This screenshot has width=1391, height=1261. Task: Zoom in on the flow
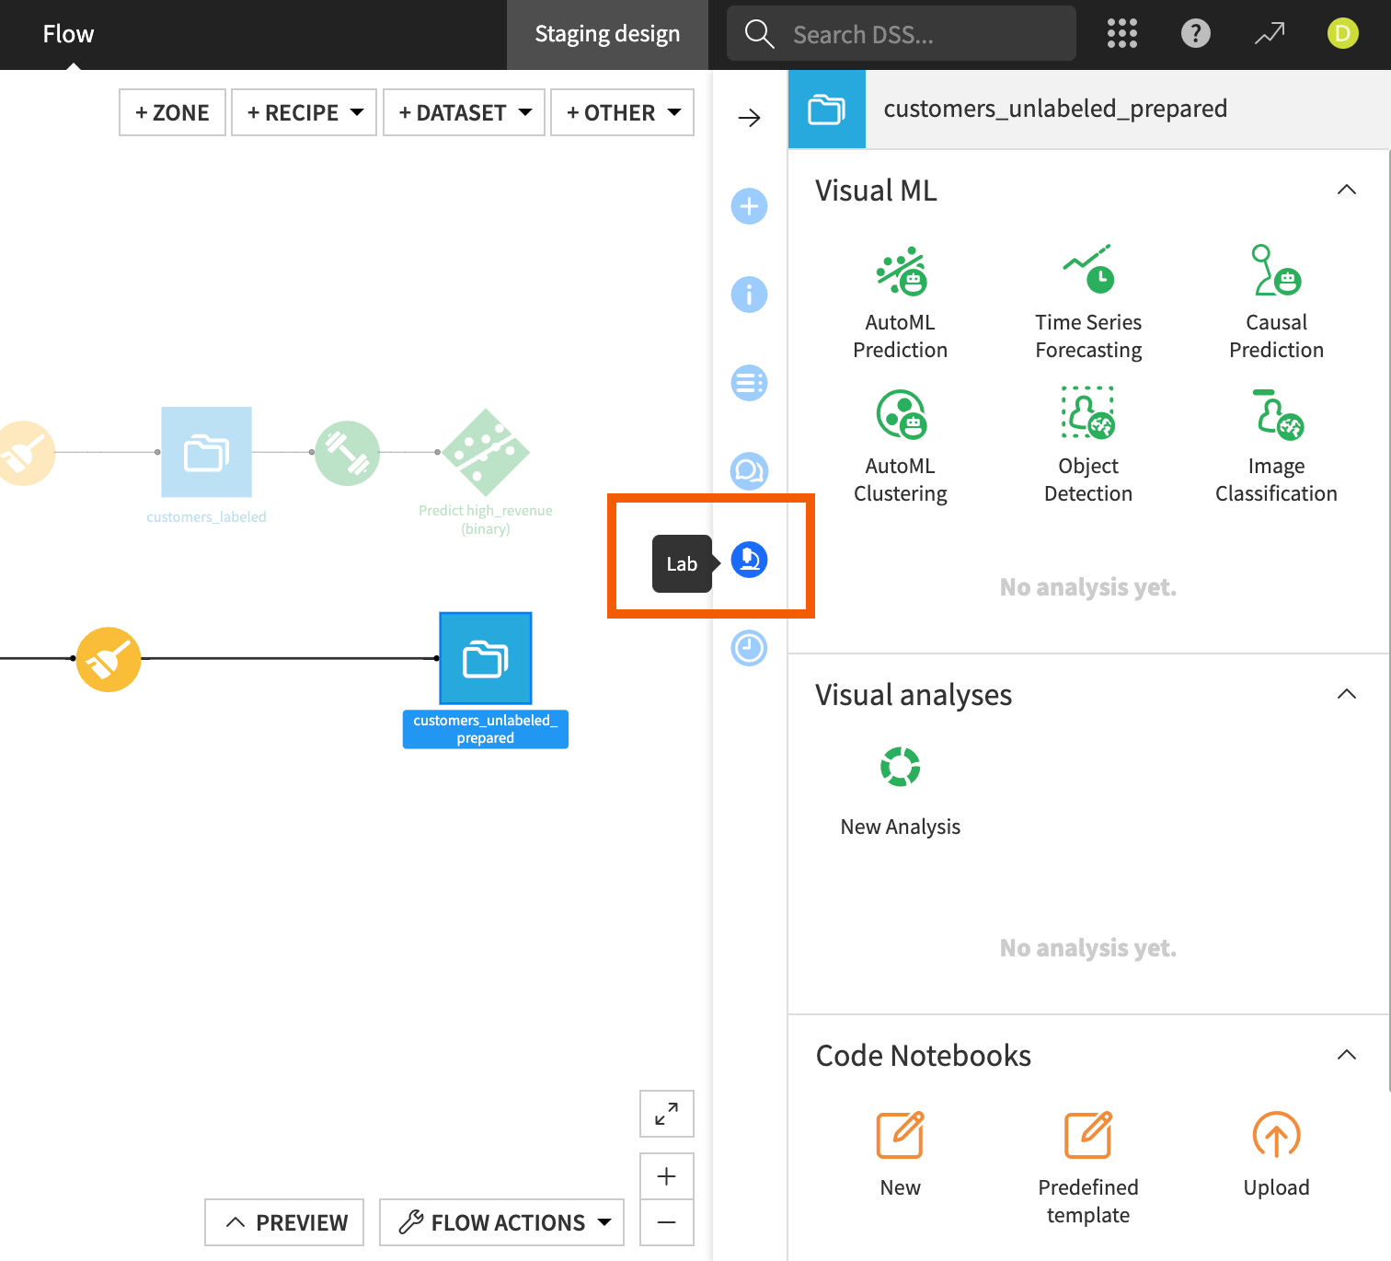pyautogui.click(x=667, y=1176)
